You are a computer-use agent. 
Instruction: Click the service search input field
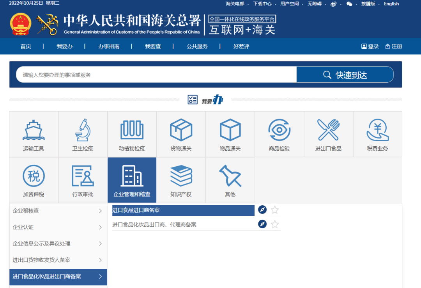coord(156,75)
